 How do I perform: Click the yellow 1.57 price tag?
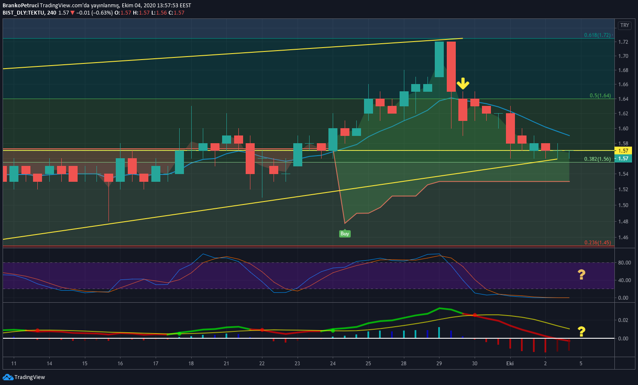tap(623, 151)
